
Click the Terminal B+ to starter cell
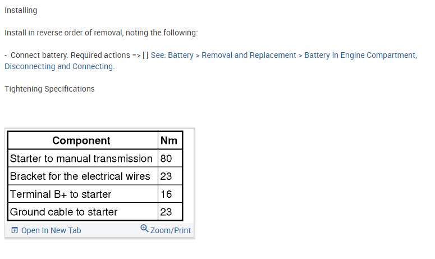pos(61,194)
